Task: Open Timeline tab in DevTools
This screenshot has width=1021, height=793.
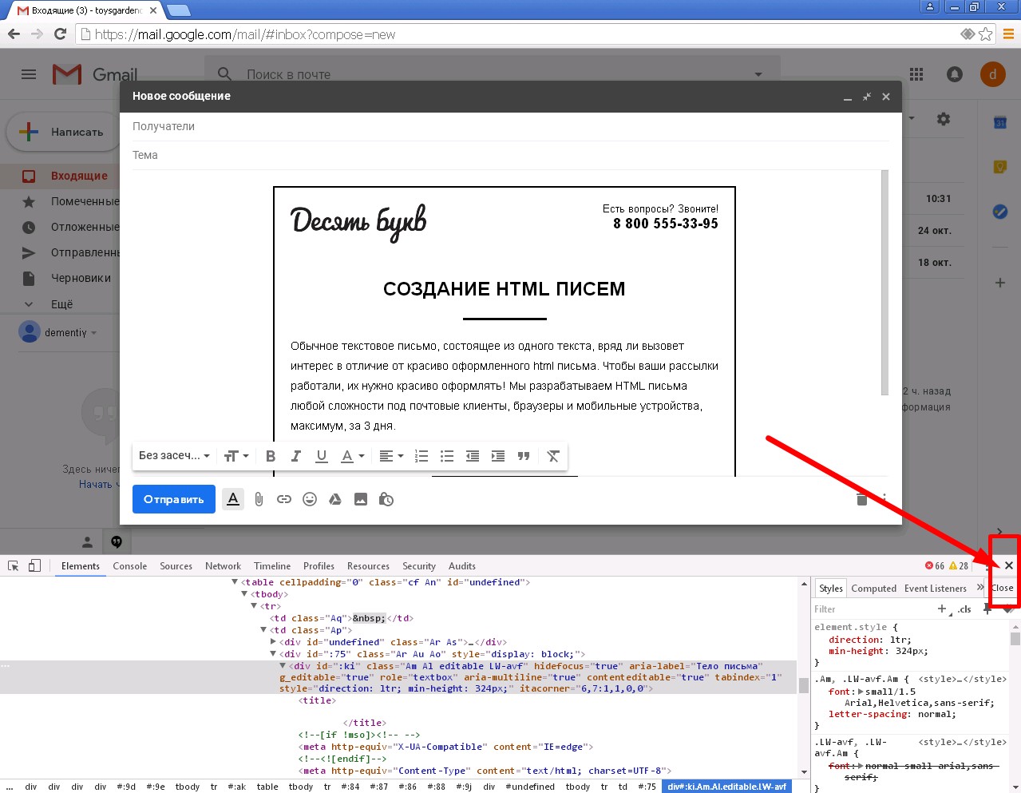Action: click(272, 566)
